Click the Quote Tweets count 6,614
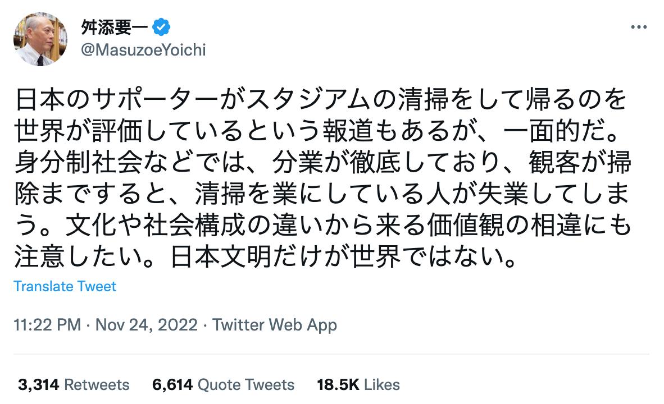664x404 pixels. coord(172,385)
